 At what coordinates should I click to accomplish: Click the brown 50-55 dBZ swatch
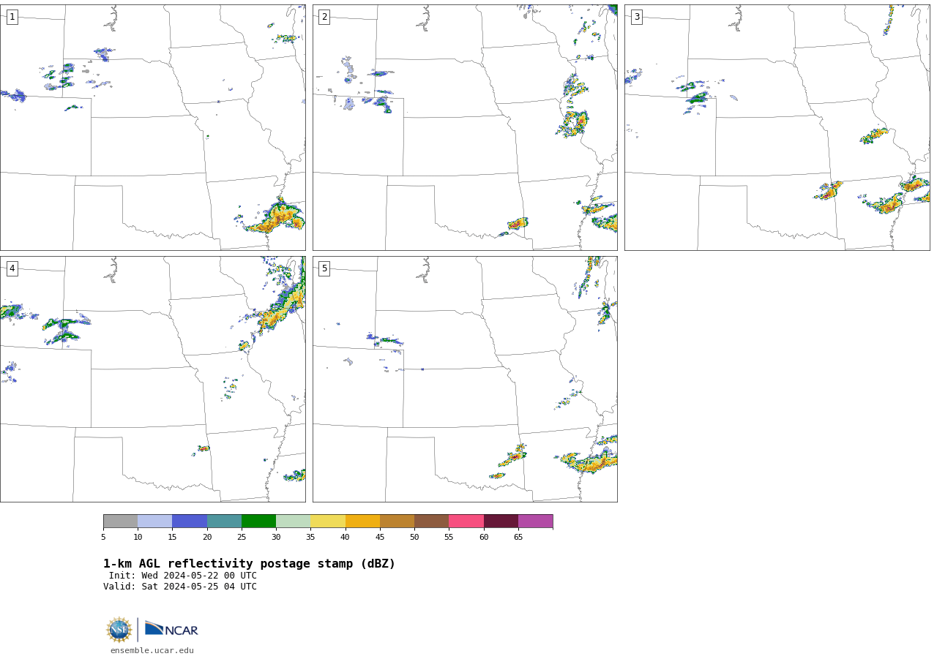(431, 521)
